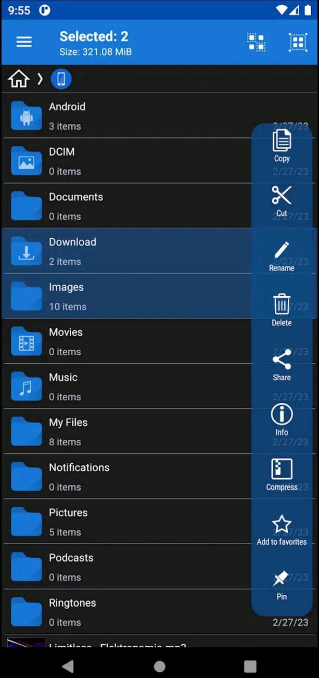
Task: Tap the DCIM folder icon
Action: [x=26, y=161]
